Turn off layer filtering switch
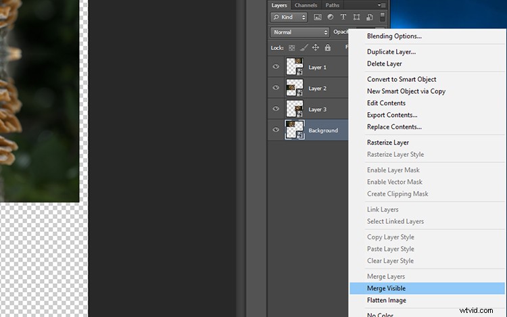 (x=383, y=16)
